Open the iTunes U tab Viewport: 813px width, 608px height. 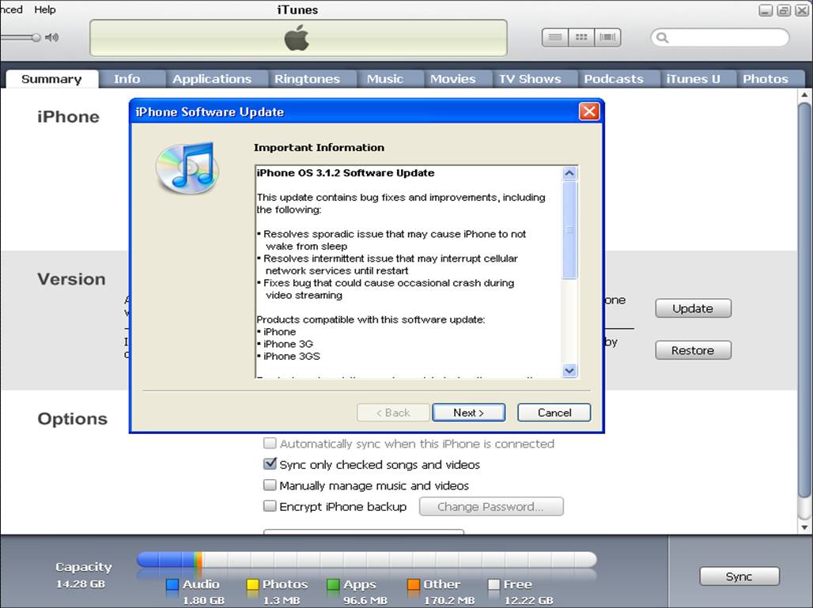point(694,79)
